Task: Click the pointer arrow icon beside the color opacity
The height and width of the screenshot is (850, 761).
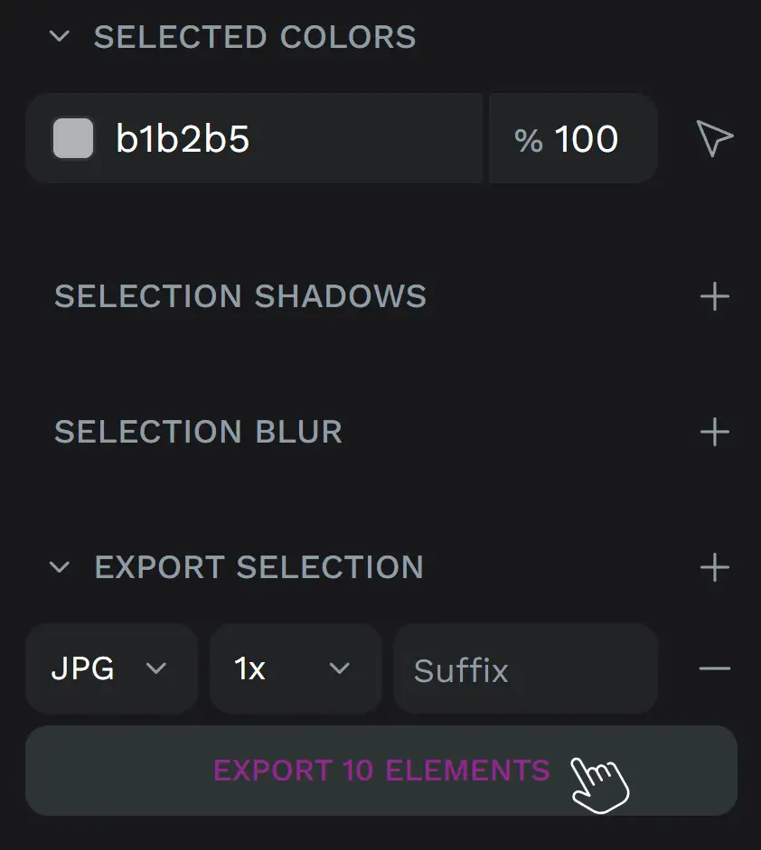Action: point(713,138)
